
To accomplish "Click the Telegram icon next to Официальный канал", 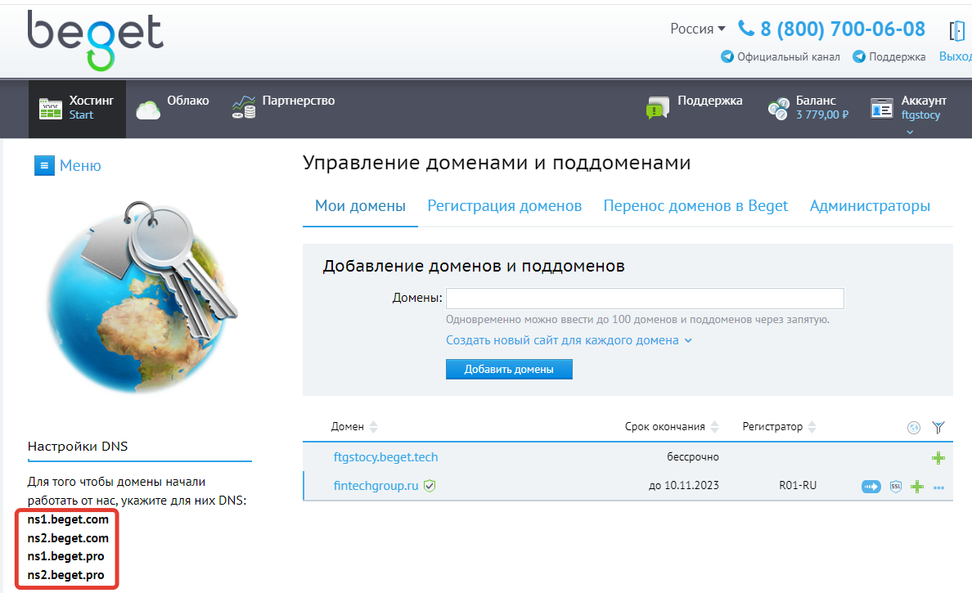I will 727,56.
